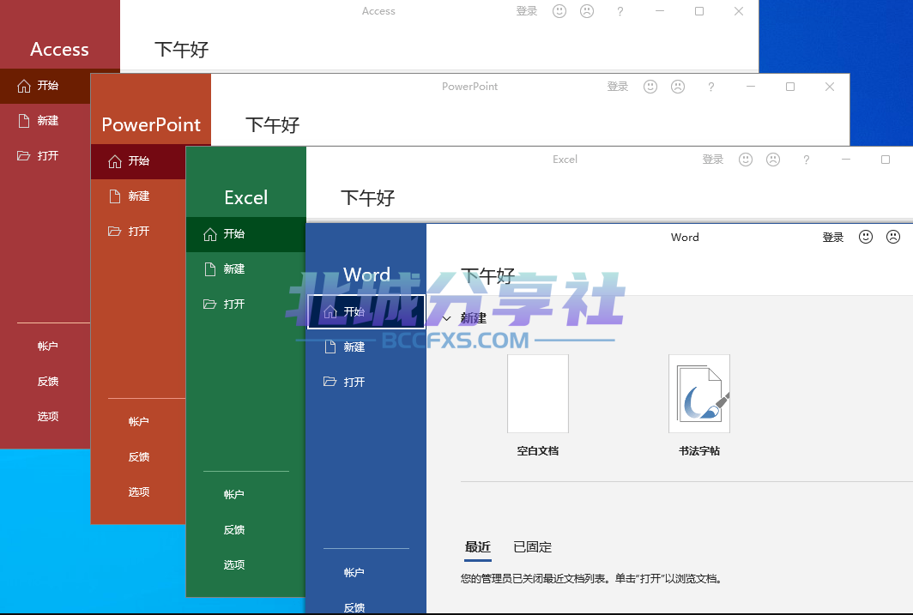The width and height of the screenshot is (913, 615).
Task: Click 登录 in the Excel title bar
Action: point(713,160)
